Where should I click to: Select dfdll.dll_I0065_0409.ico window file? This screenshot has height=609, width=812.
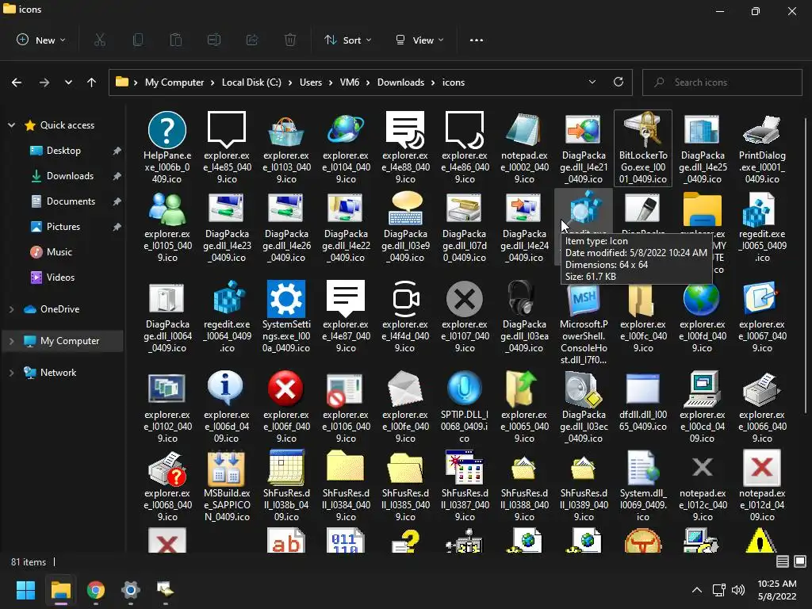point(643,401)
